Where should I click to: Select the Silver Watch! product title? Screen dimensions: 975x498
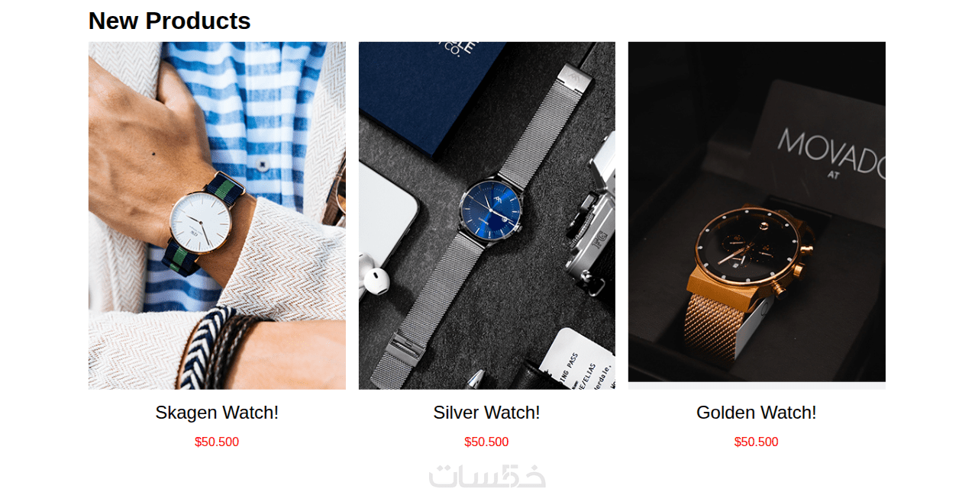pyautogui.click(x=487, y=413)
